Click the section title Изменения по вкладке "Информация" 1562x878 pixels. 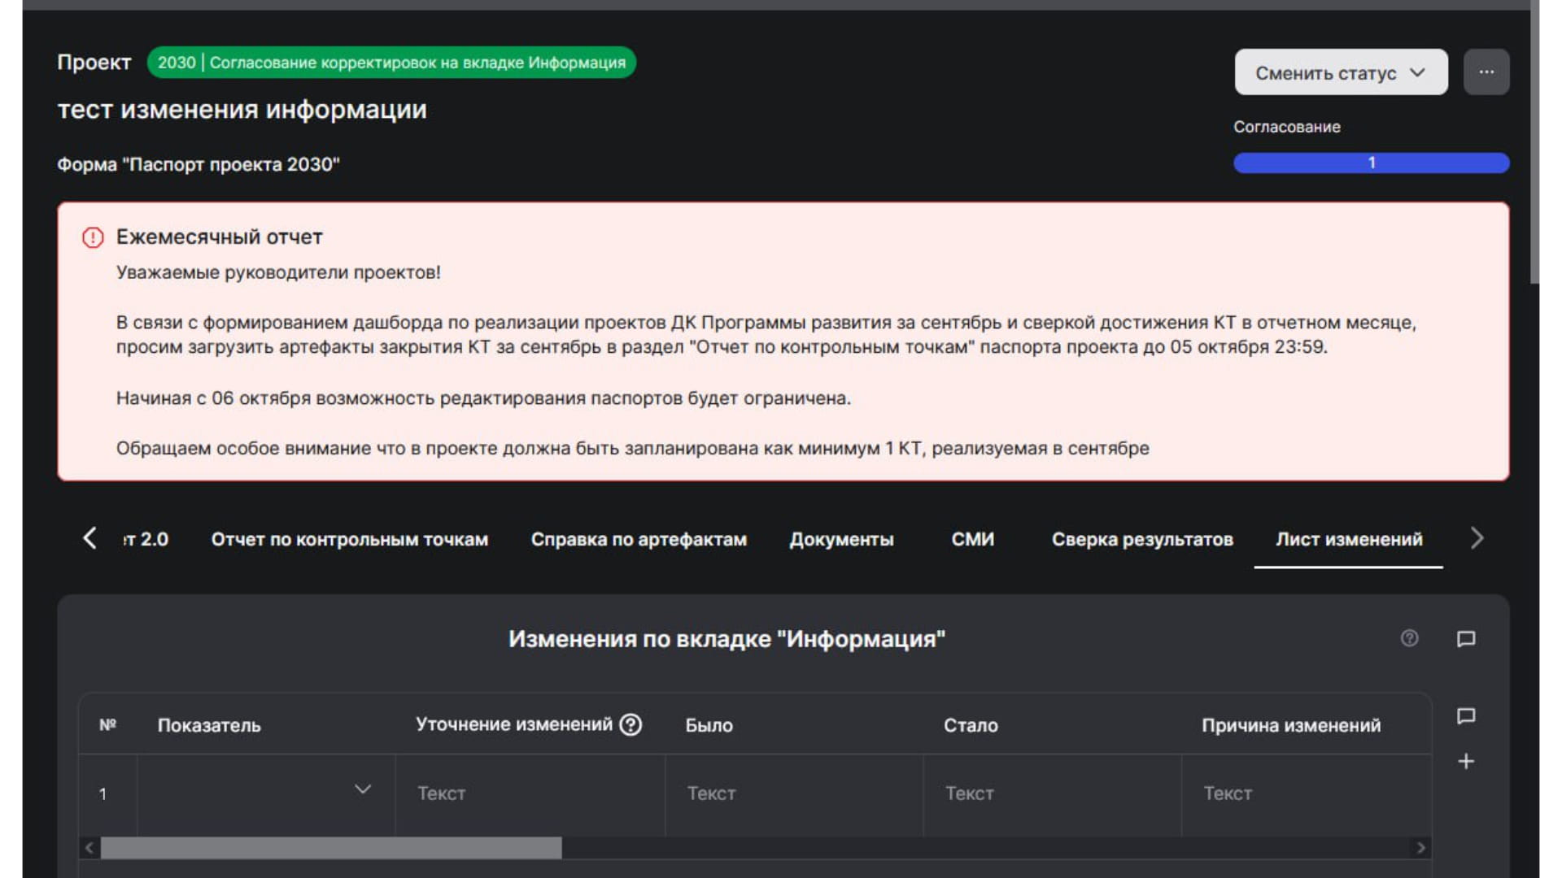coord(726,639)
